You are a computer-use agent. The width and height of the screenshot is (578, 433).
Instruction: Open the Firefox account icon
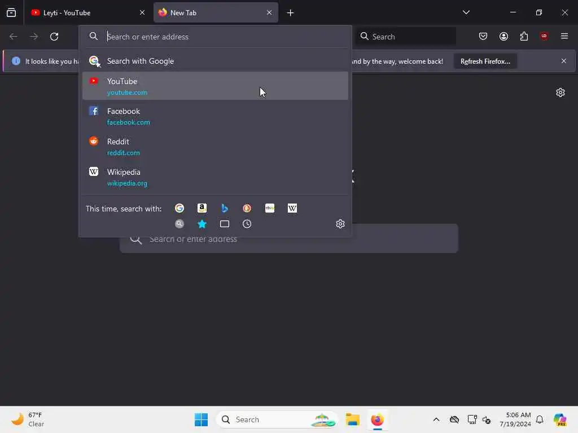[503, 36]
